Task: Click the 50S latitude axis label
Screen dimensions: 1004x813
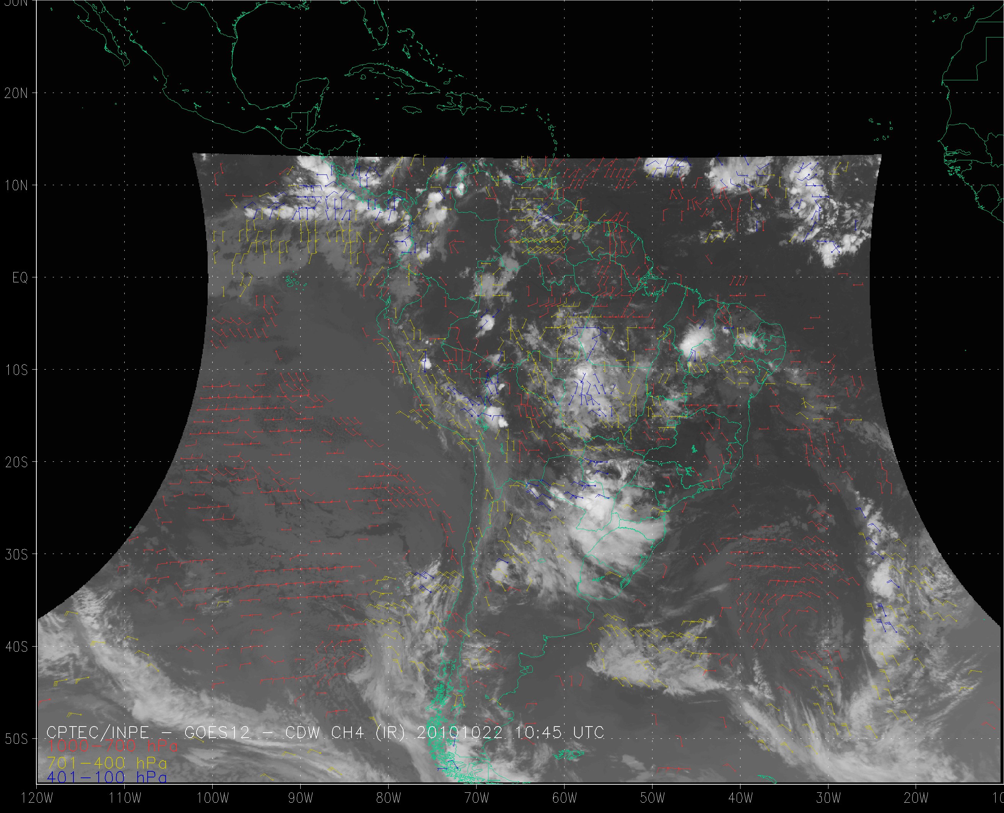Action: [16, 739]
